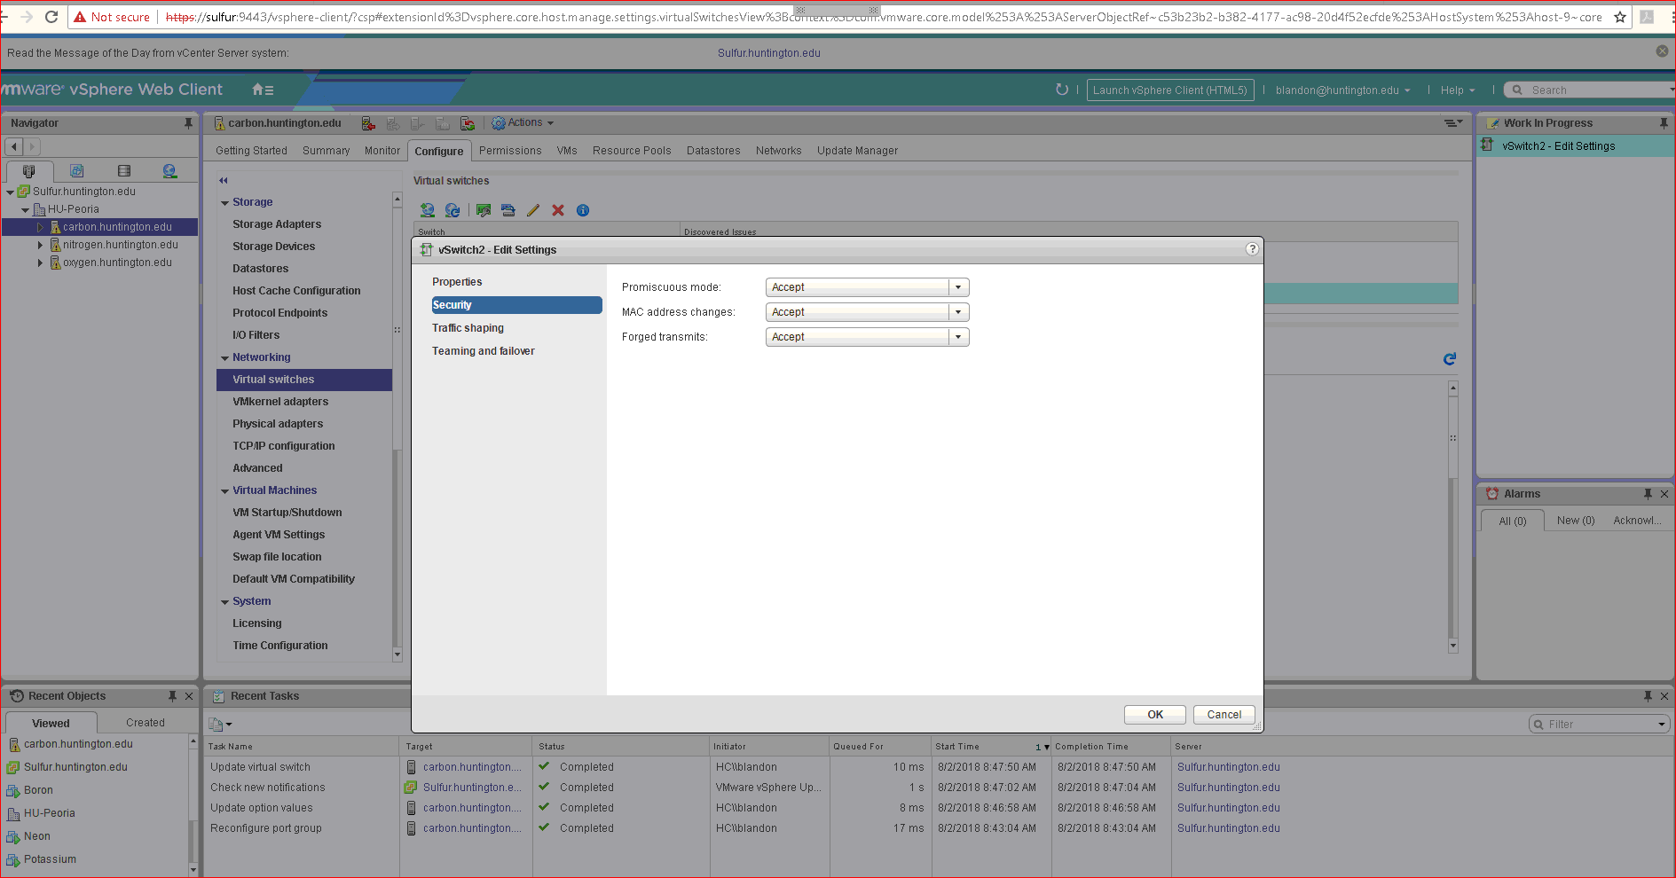Open the Hosts and Clusters navigator tab
Viewport: 1676px width, 878px height.
[29, 171]
